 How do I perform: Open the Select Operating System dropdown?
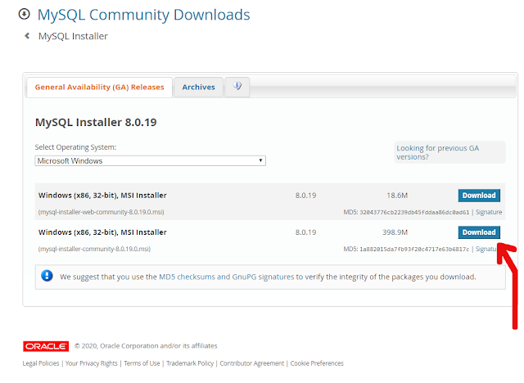150,160
